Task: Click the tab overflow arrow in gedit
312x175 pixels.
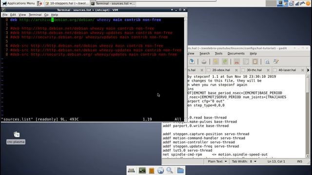Action: (308, 70)
